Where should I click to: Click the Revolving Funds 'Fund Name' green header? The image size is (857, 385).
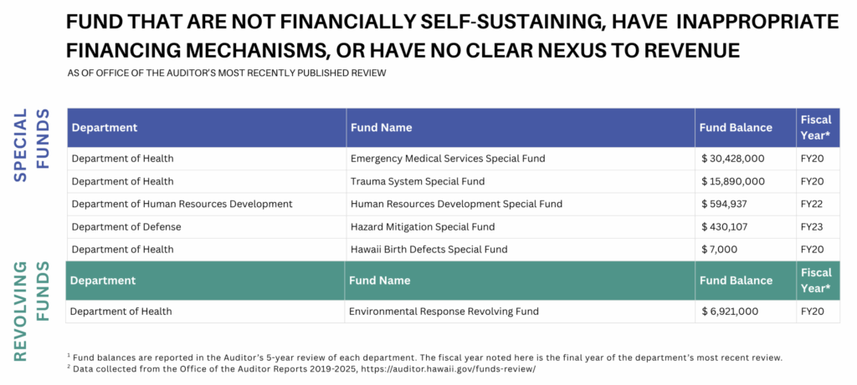380,281
